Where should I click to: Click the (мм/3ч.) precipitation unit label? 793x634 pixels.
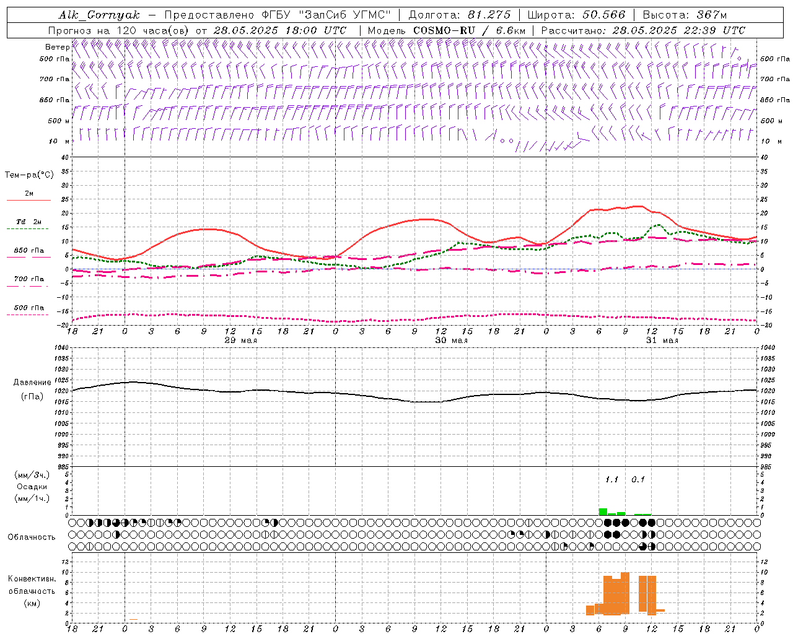[32, 475]
